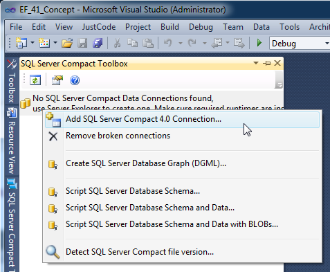
Task: Click the Copy icon in toolbar
Action: [x=132, y=43]
